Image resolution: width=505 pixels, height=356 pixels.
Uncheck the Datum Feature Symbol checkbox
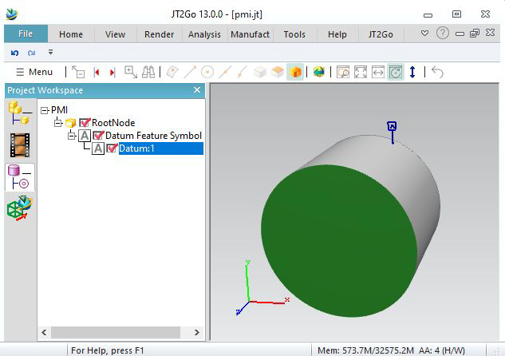98,136
